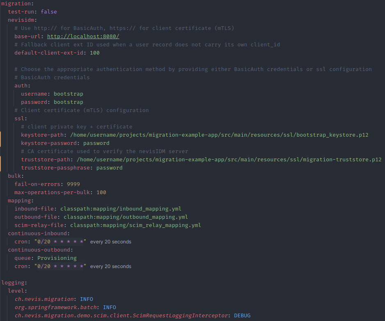
Task: Click the 'base-url' key
Action: 27,37
